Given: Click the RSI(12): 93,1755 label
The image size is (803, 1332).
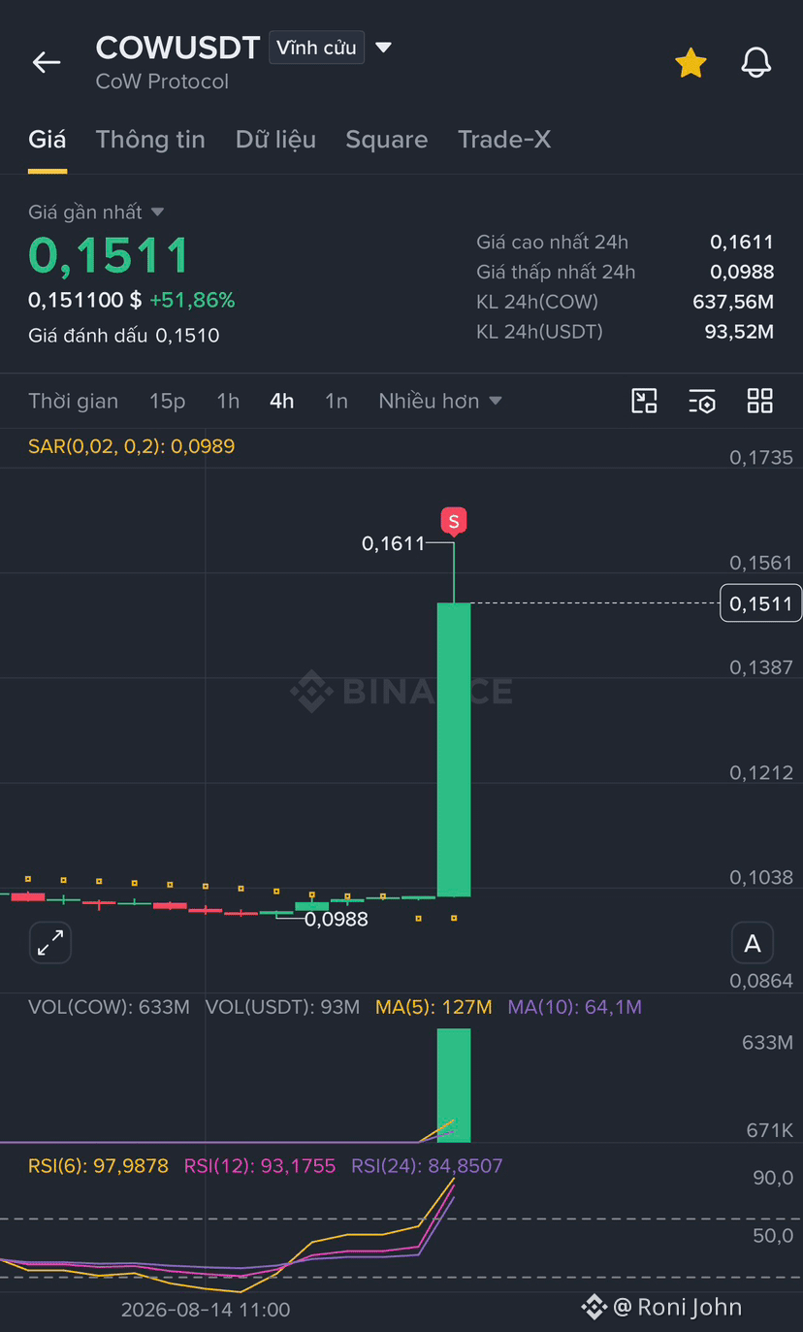Looking at the screenshot, I should pyautogui.click(x=260, y=1165).
